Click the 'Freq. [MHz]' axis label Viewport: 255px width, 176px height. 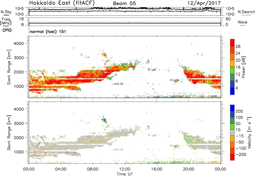6,21
